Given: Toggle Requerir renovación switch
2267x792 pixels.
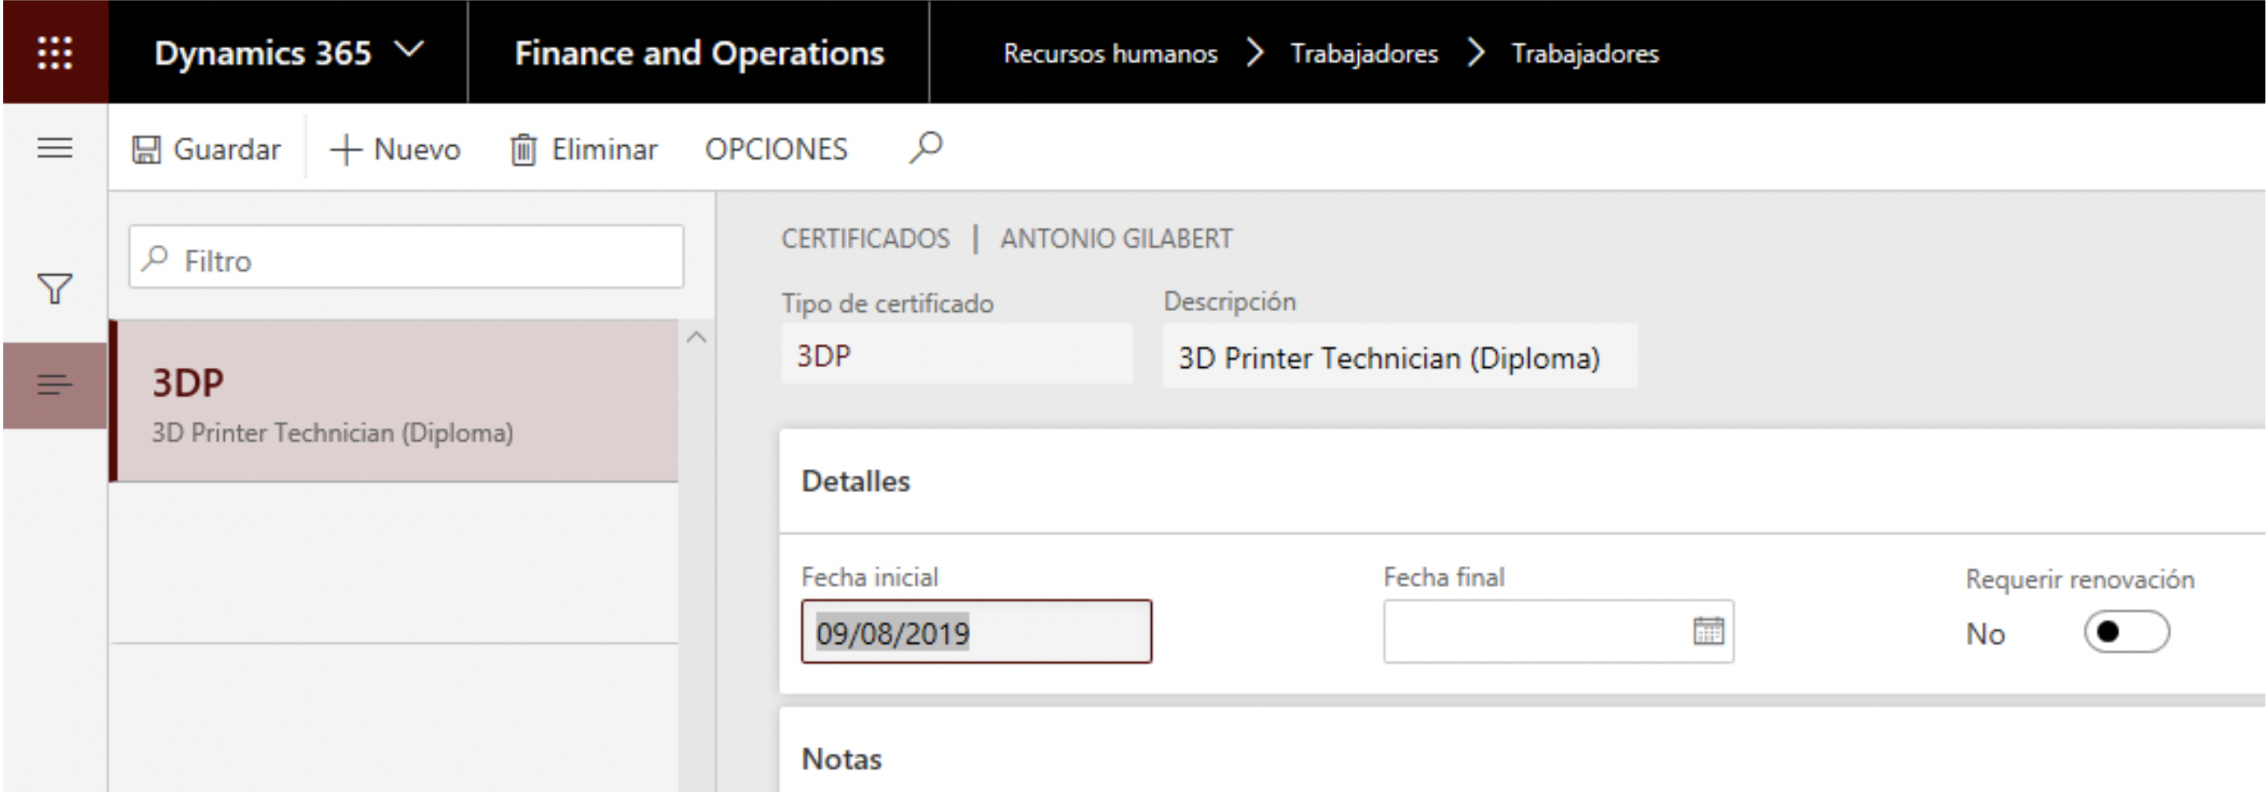Looking at the screenshot, I should coord(2126,631).
